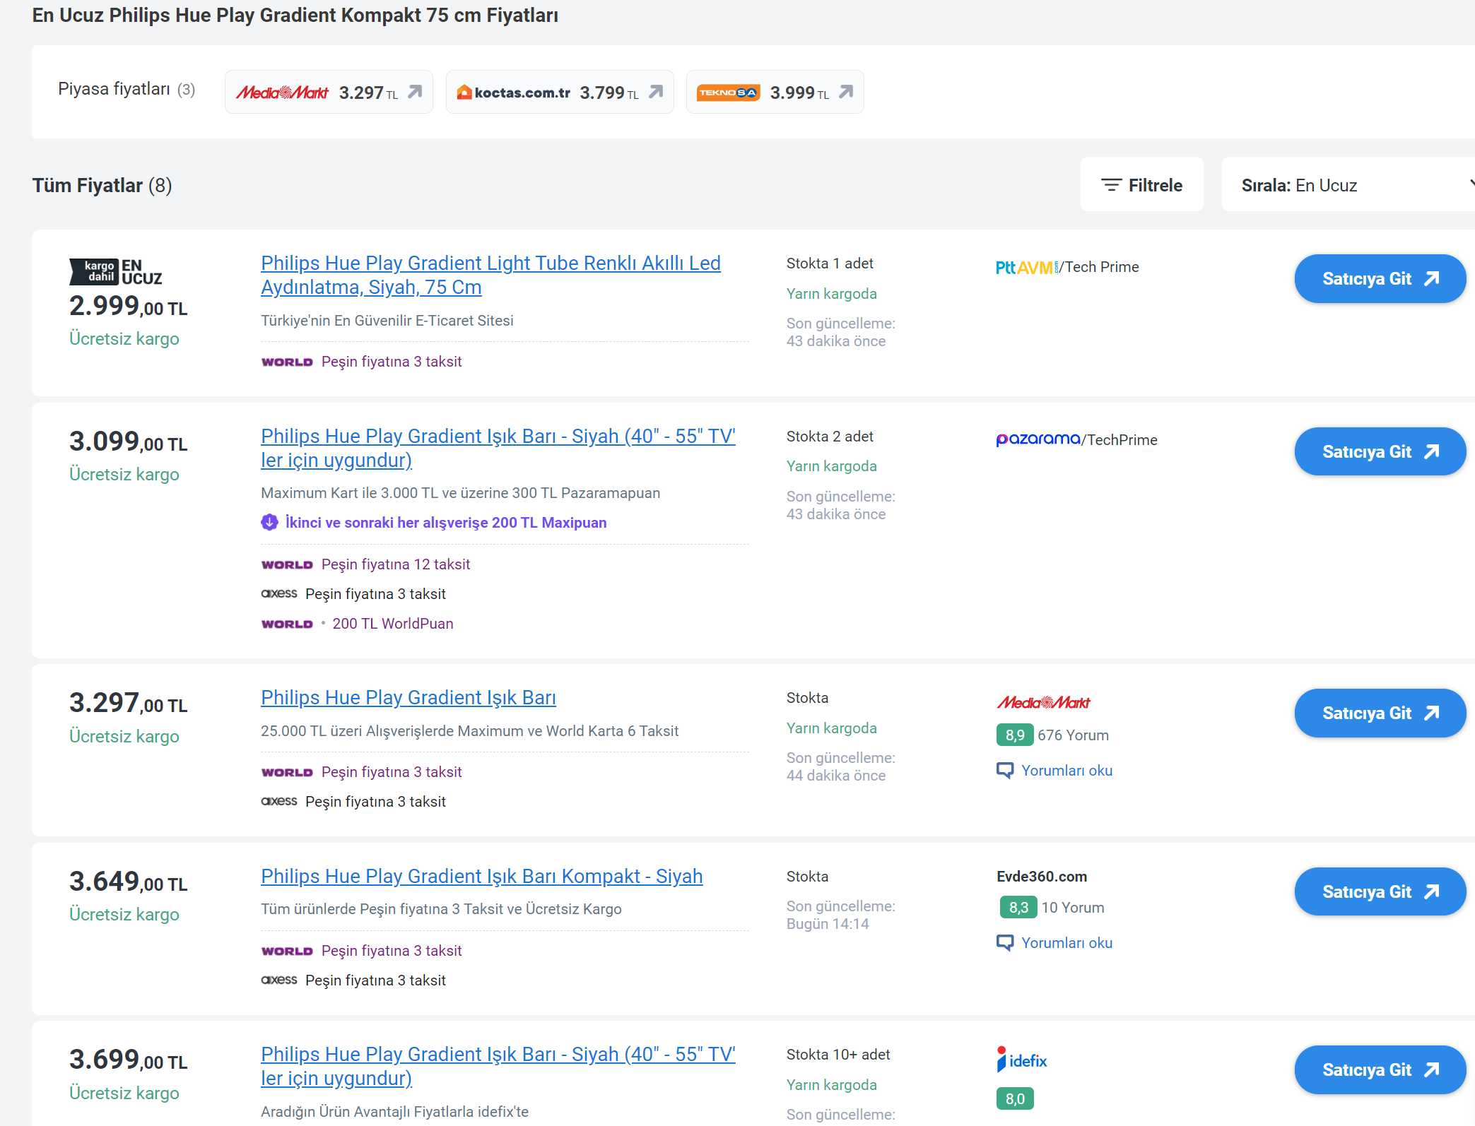Click World logo in the 3.649 TL offer
The image size is (1475, 1126).
point(287,951)
